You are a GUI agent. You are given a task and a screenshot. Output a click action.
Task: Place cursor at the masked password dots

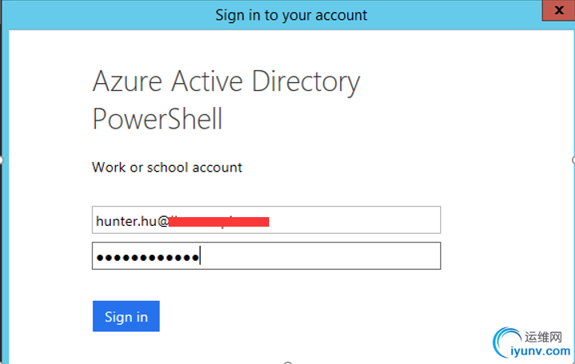tap(148, 258)
